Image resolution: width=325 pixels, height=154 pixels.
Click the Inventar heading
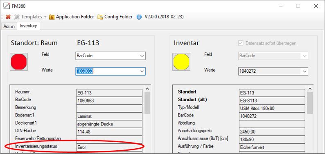(186, 43)
